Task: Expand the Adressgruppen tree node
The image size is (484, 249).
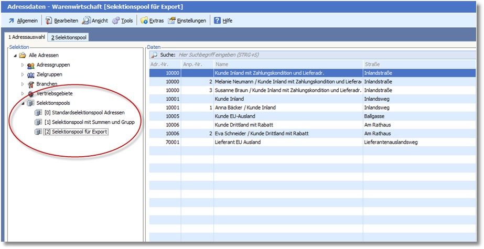Action: point(23,65)
